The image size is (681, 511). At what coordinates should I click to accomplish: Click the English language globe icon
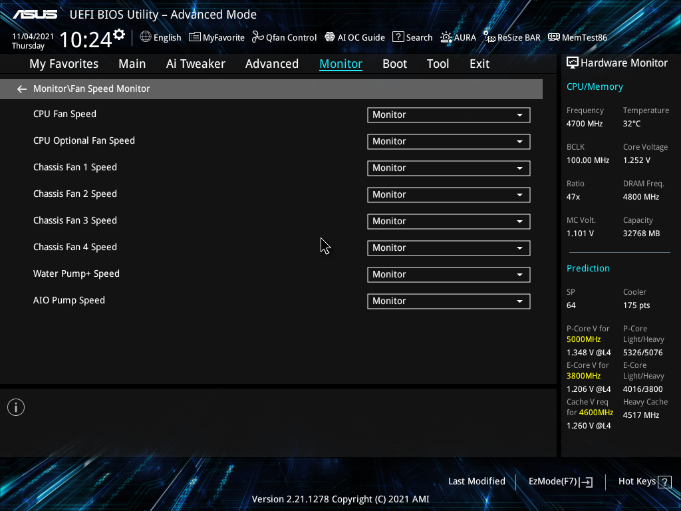point(146,37)
